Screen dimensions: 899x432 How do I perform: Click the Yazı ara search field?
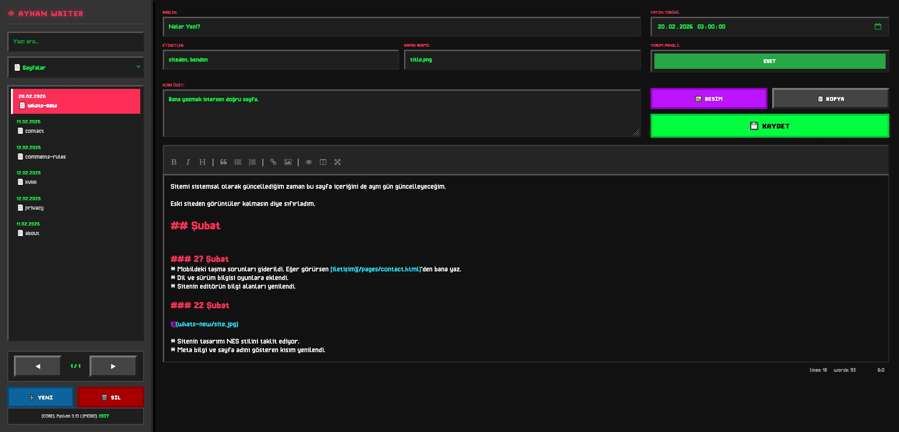tap(76, 42)
